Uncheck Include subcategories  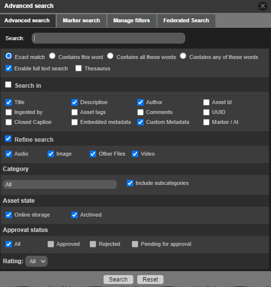click(x=130, y=183)
